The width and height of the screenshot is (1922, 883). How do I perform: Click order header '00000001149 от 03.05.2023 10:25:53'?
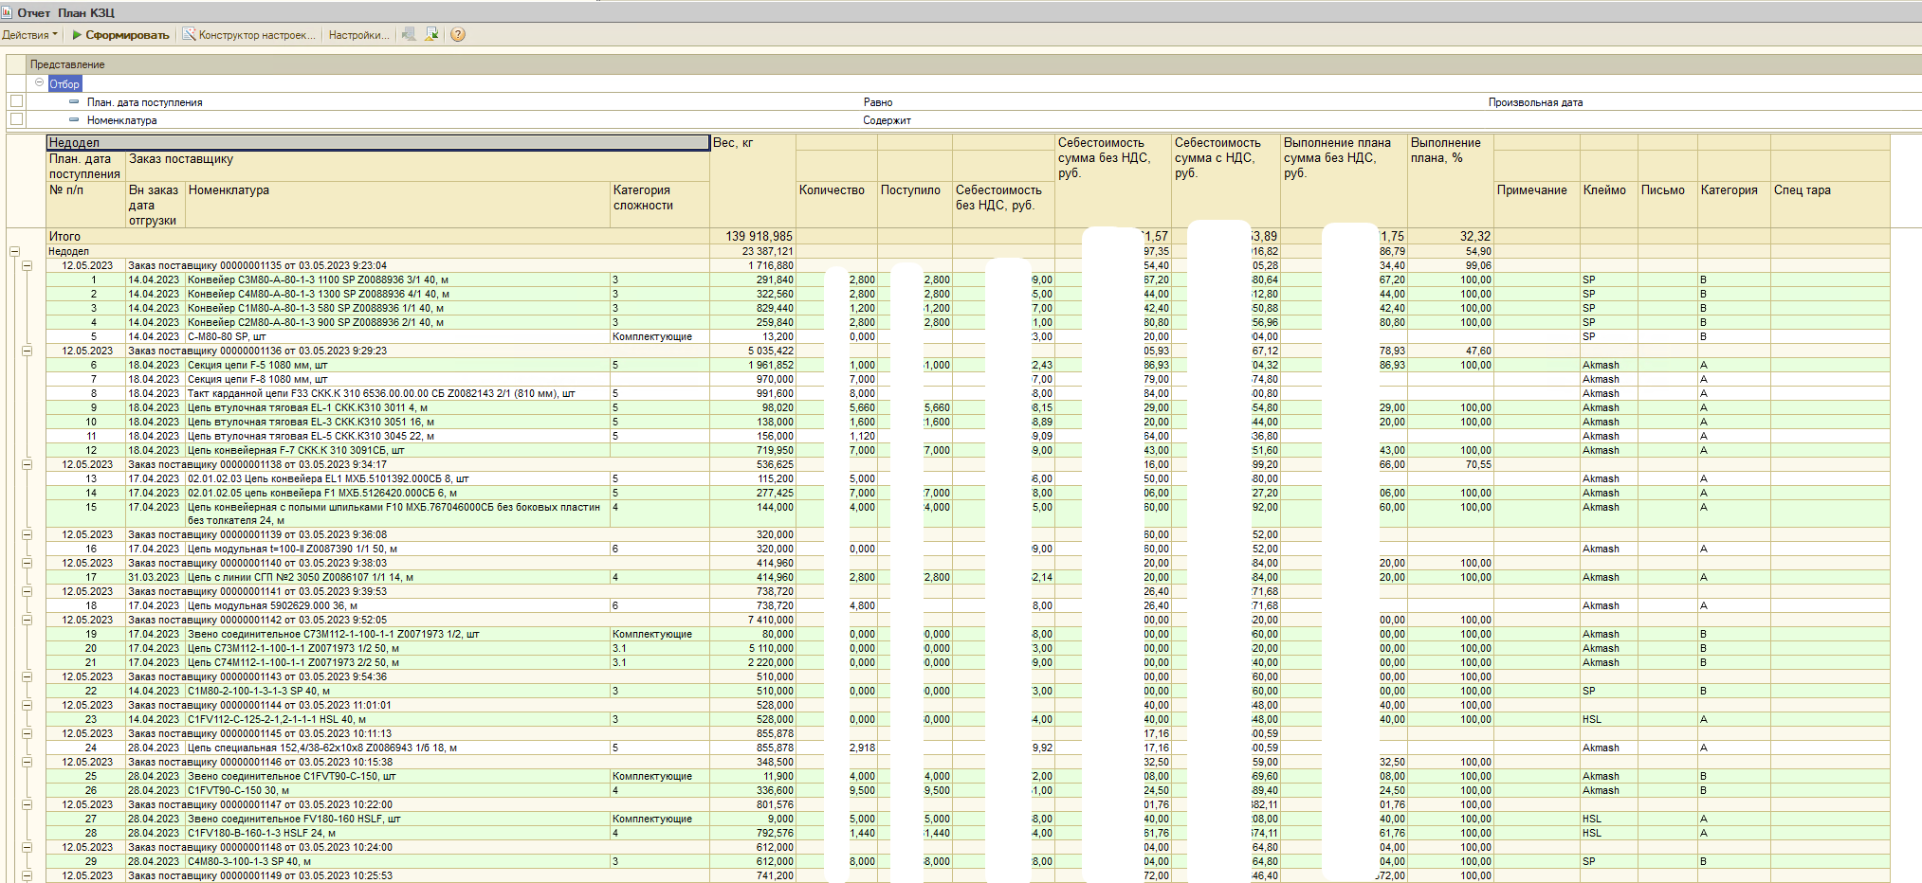pos(260,875)
